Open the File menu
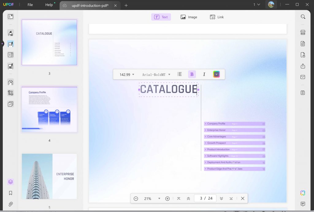Image resolution: width=314 pixels, height=212 pixels. (x=29, y=5)
